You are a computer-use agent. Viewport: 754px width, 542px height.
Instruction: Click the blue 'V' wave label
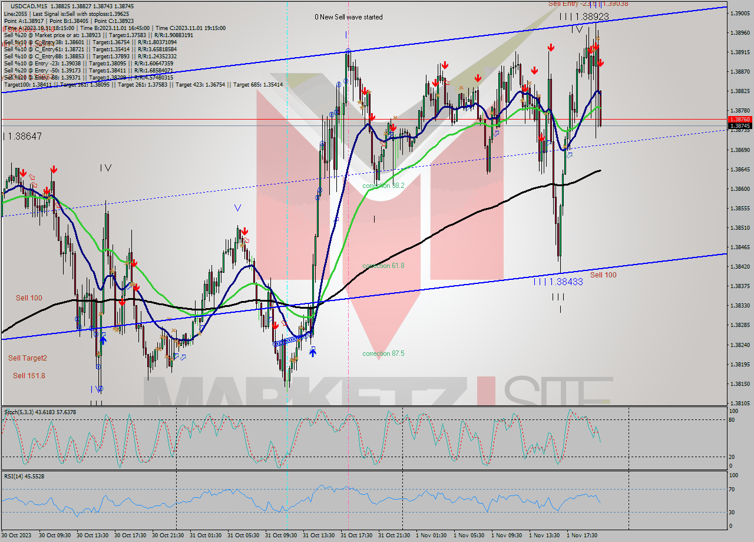pos(237,208)
